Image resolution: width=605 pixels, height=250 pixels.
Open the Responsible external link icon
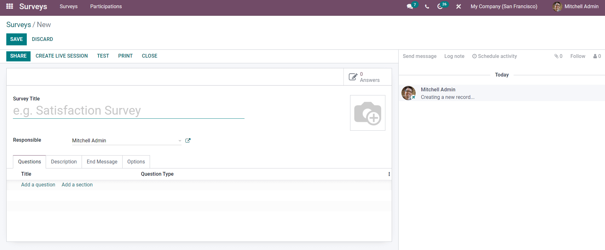click(188, 140)
